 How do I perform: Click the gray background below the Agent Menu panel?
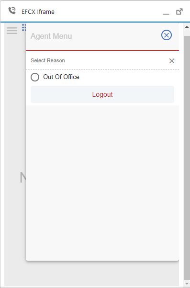(92, 274)
